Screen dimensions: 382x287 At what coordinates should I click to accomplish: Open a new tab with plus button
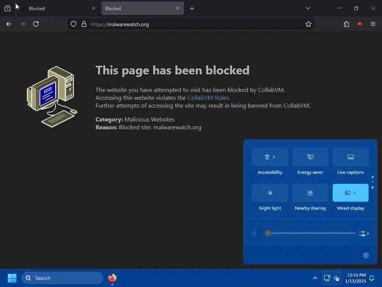click(x=192, y=9)
